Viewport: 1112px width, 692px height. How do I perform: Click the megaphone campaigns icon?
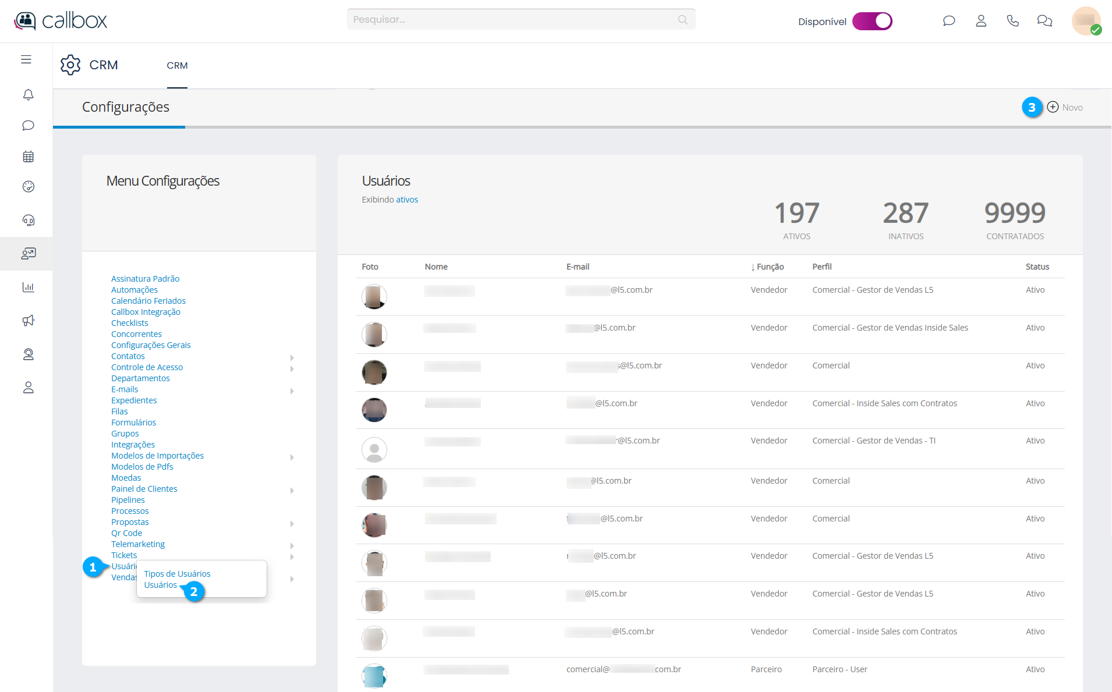(28, 321)
